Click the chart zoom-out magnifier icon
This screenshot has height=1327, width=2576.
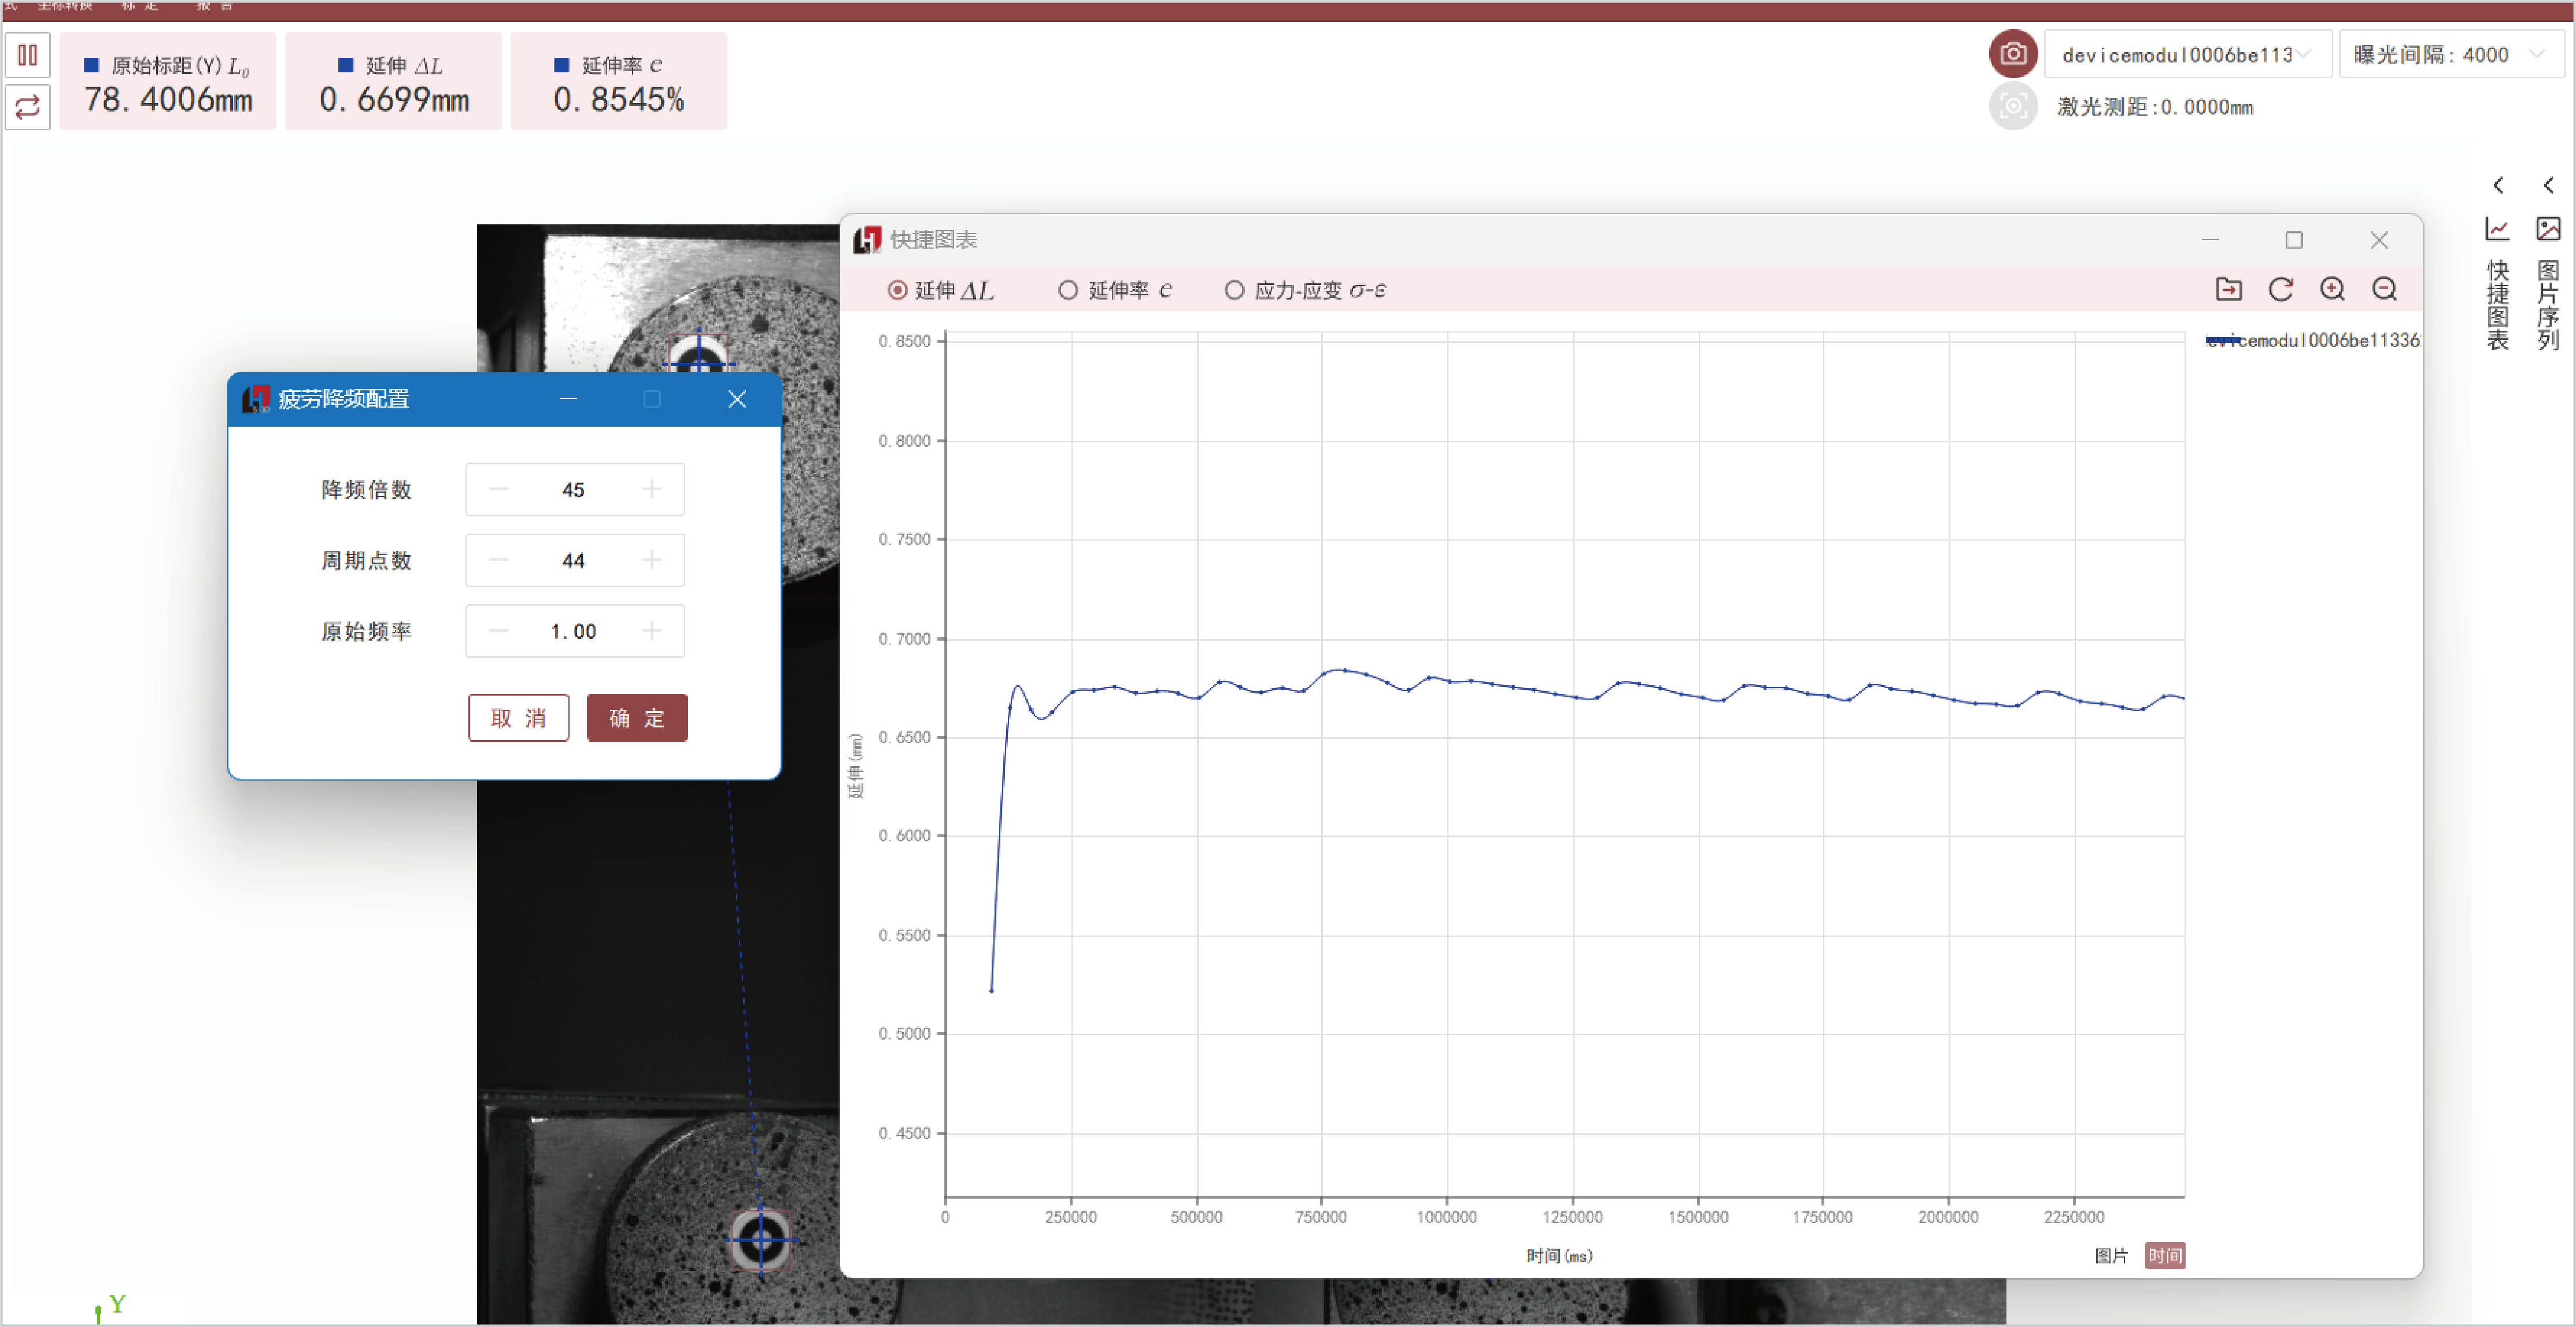[x=2385, y=290]
